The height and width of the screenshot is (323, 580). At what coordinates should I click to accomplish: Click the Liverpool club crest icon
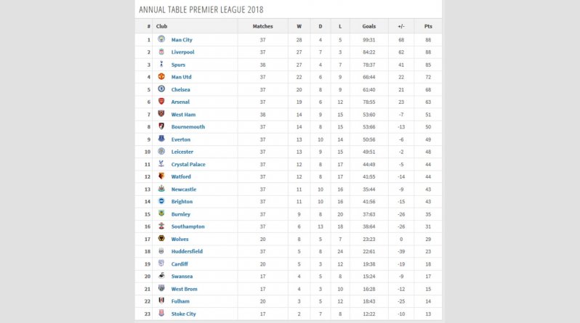[161, 52]
